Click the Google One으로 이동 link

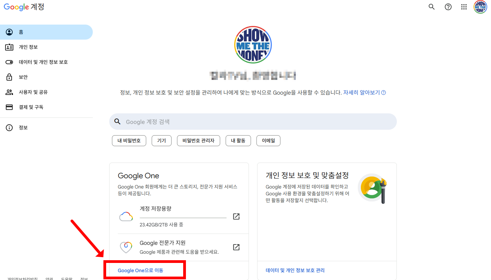[x=140, y=270]
